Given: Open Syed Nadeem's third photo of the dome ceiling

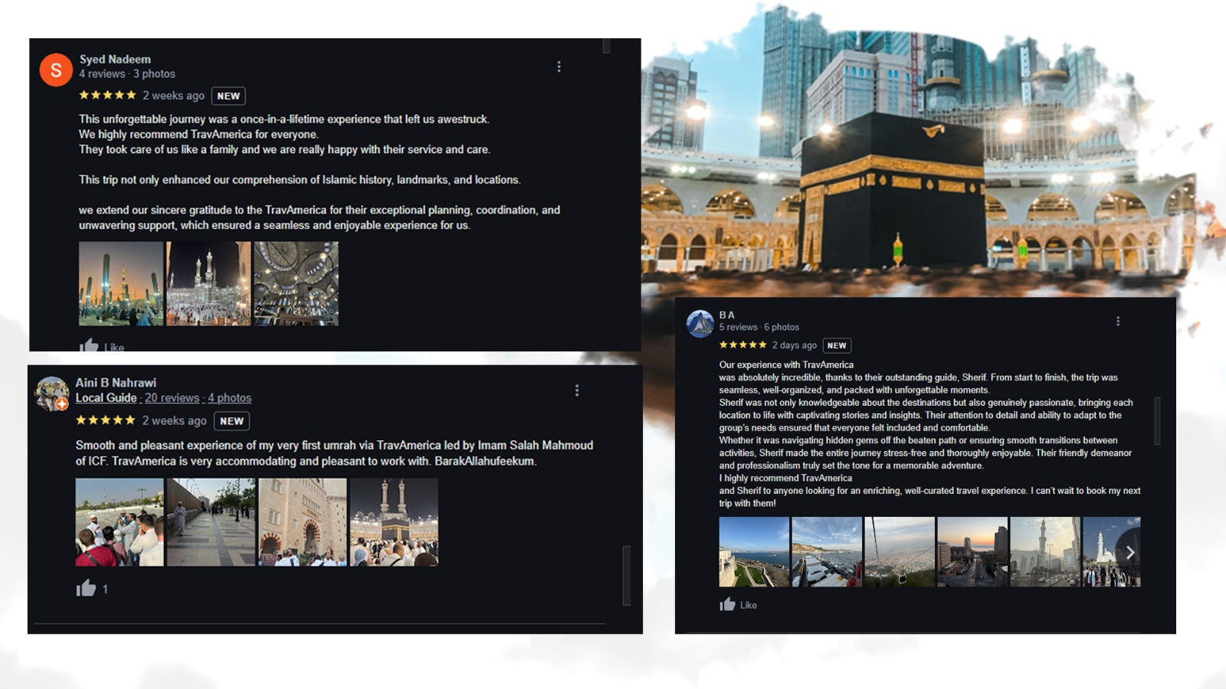Looking at the screenshot, I should pos(296,284).
